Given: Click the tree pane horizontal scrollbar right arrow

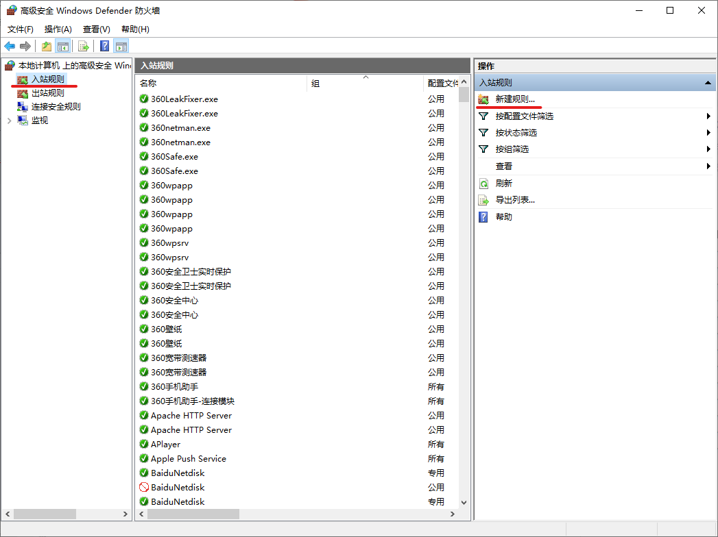Looking at the screenshot, I should tap(125, 514).
